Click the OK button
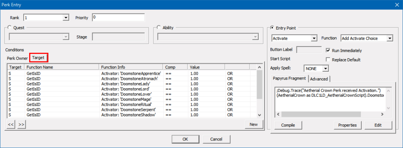The image size is (403, 148). 185,139
